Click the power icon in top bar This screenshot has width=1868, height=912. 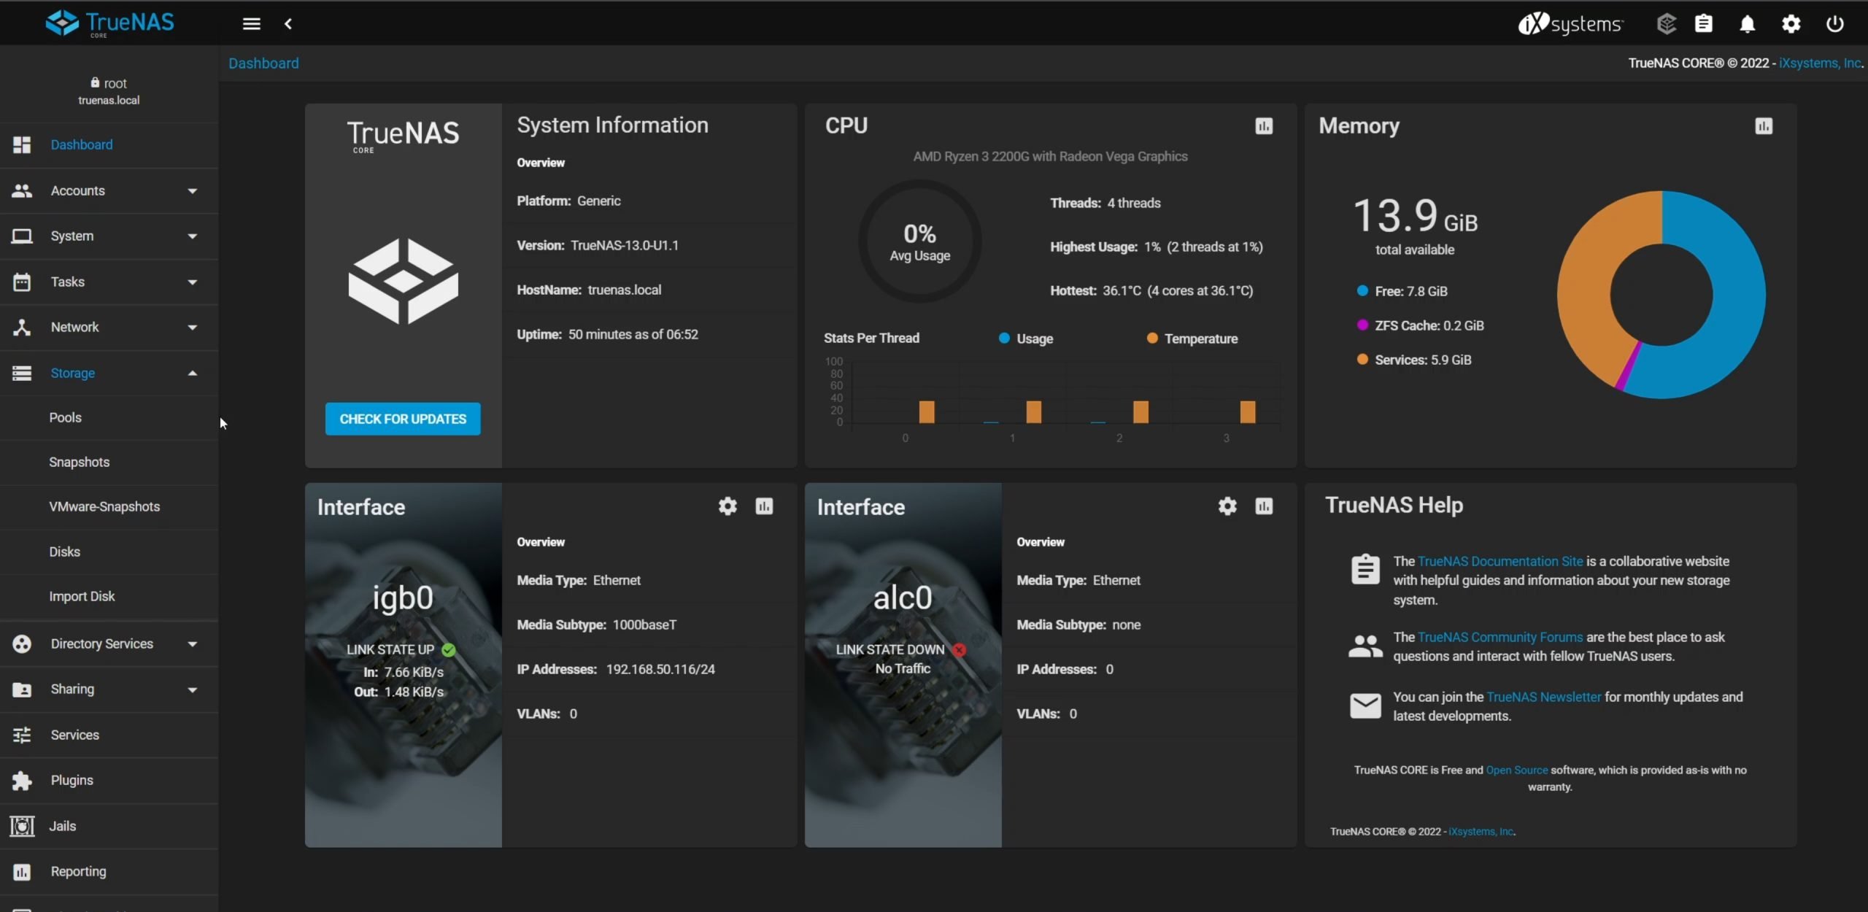click(1834, 24)
